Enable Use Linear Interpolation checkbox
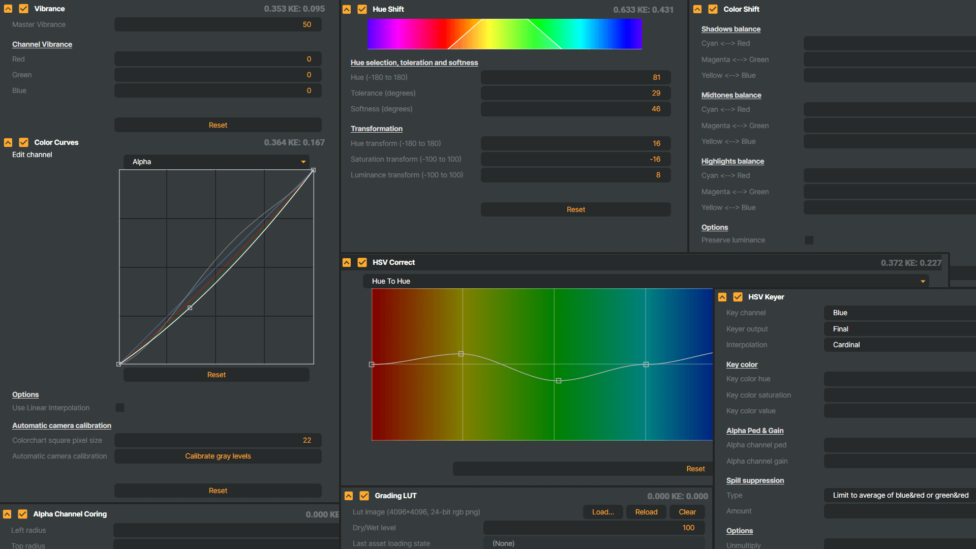 pos(120,408)
